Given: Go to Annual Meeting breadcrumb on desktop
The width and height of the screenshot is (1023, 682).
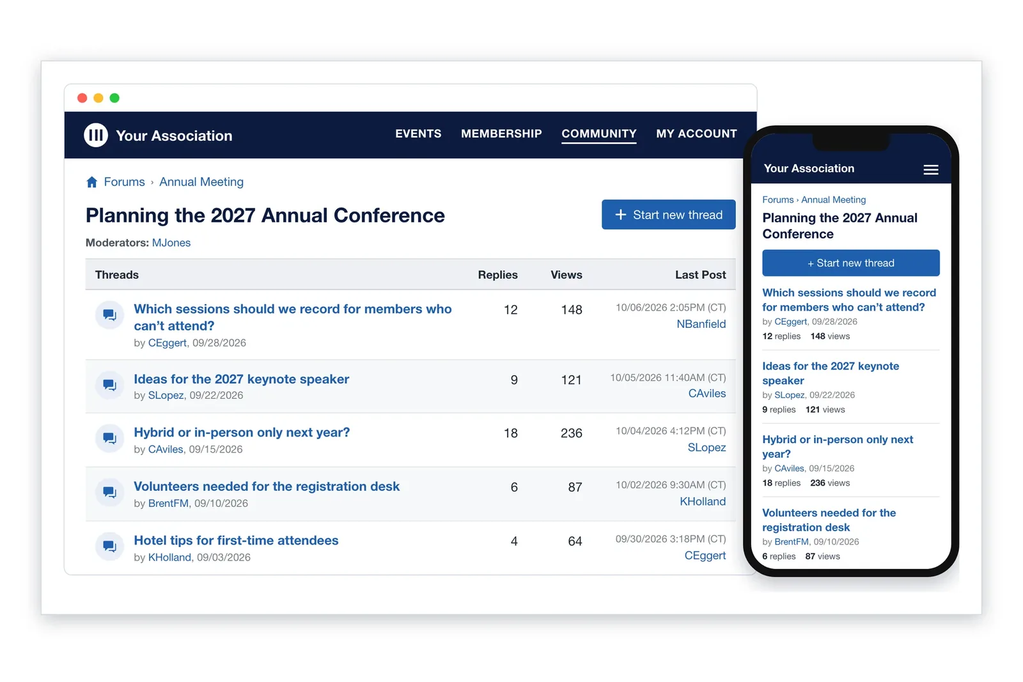Looking at the screenshot, I should pyautogui.click(x=201, y=182).
